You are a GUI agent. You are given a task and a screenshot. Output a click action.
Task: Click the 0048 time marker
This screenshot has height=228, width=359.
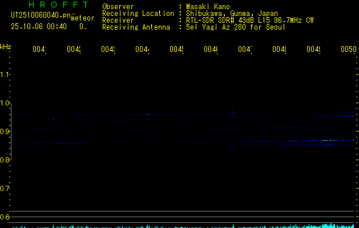tap(279, 49)
